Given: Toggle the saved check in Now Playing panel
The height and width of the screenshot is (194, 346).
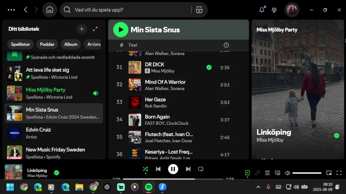Looking at the screenshot, I should (337, 136).
